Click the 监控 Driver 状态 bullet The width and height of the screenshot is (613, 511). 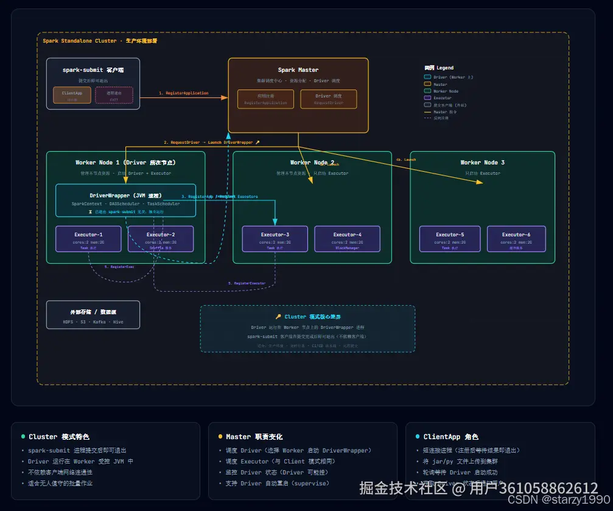[x=277, y=472]
